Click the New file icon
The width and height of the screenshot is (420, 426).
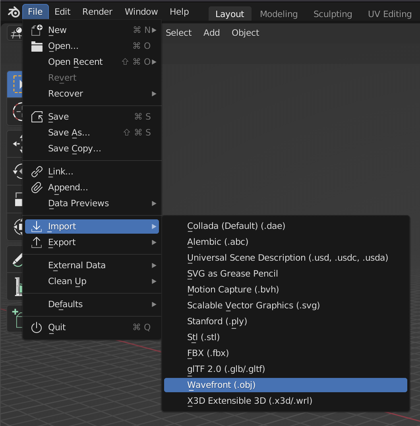coord(37,30)
